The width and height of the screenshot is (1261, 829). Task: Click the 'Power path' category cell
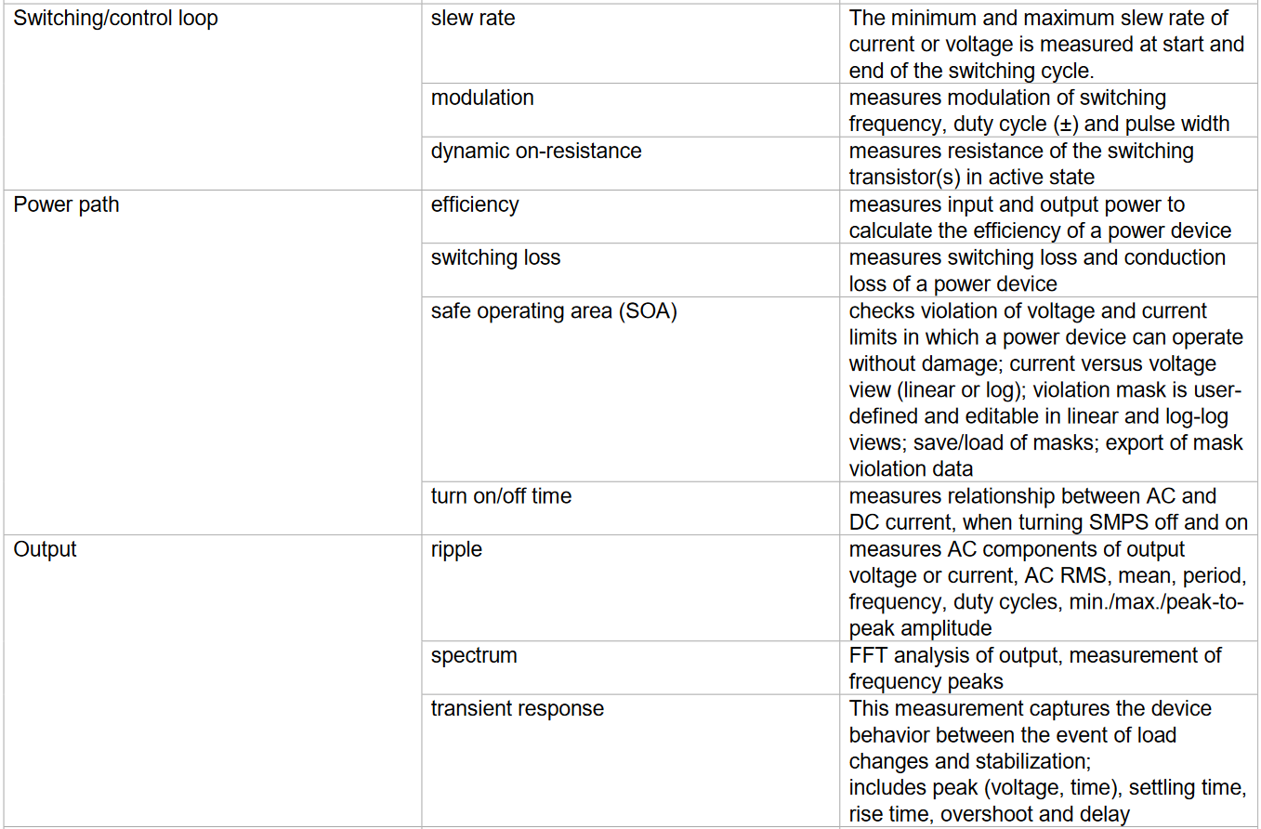point(66,204)
